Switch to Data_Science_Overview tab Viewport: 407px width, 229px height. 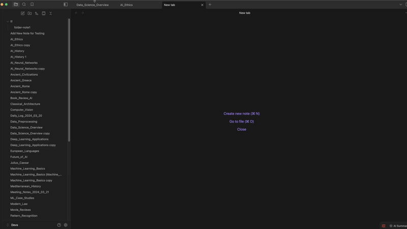pos(93,5)
